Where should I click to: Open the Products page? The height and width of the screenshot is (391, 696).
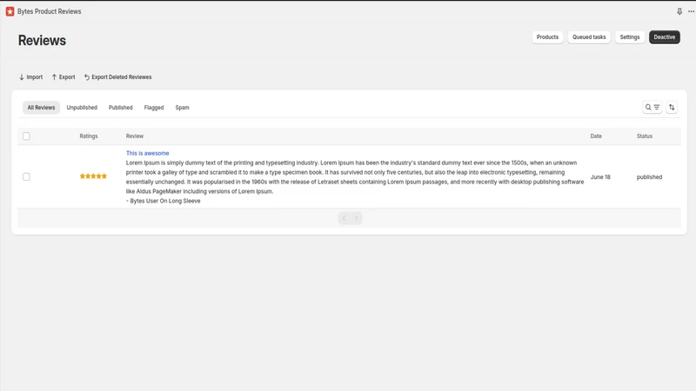[x=547, y=37]
